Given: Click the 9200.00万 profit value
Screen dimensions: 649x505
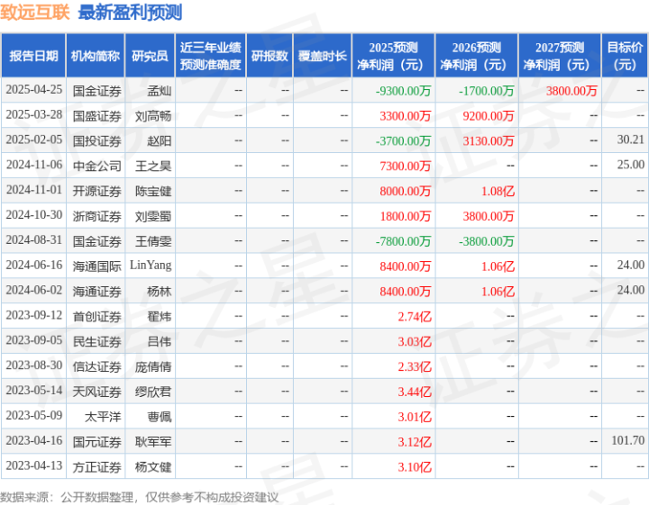Looking at the screenshot, I should click(489, 116).
